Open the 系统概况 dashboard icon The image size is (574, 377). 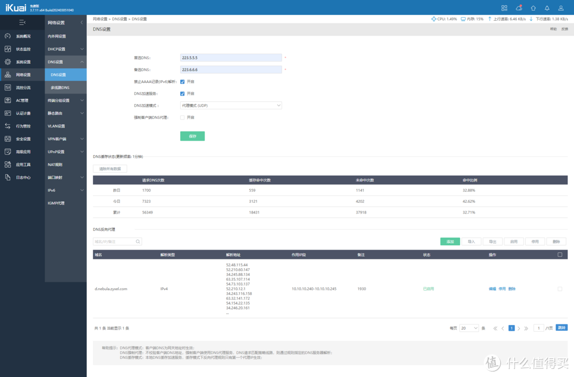(x=7, y=36)
